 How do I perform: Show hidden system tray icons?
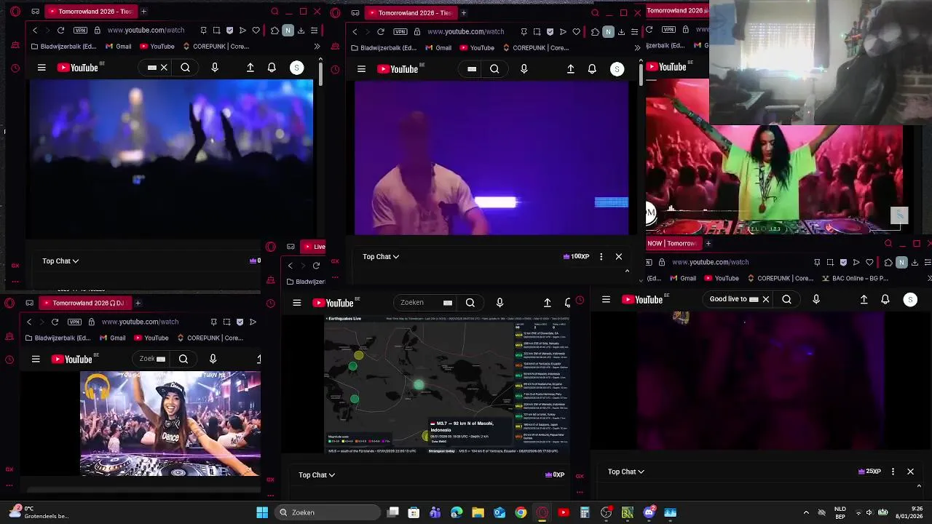tap(806, 512)
